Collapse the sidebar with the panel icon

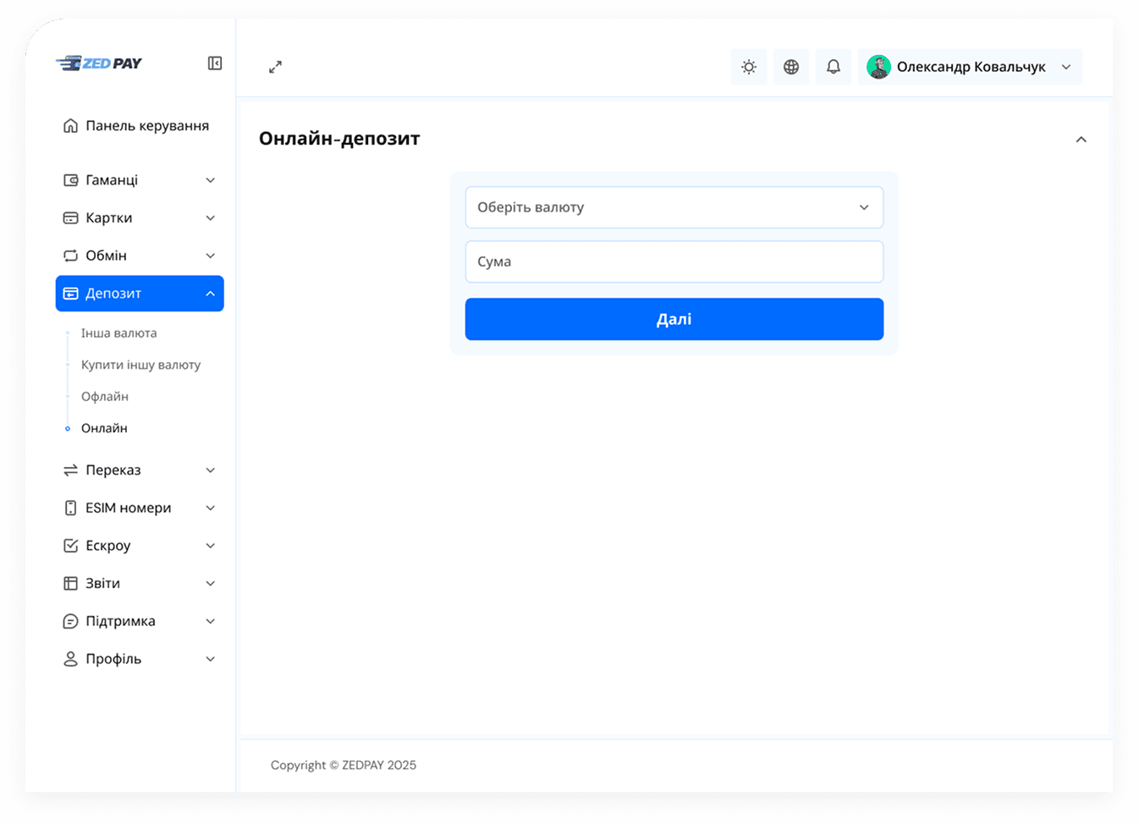click(x=215, y=63)
